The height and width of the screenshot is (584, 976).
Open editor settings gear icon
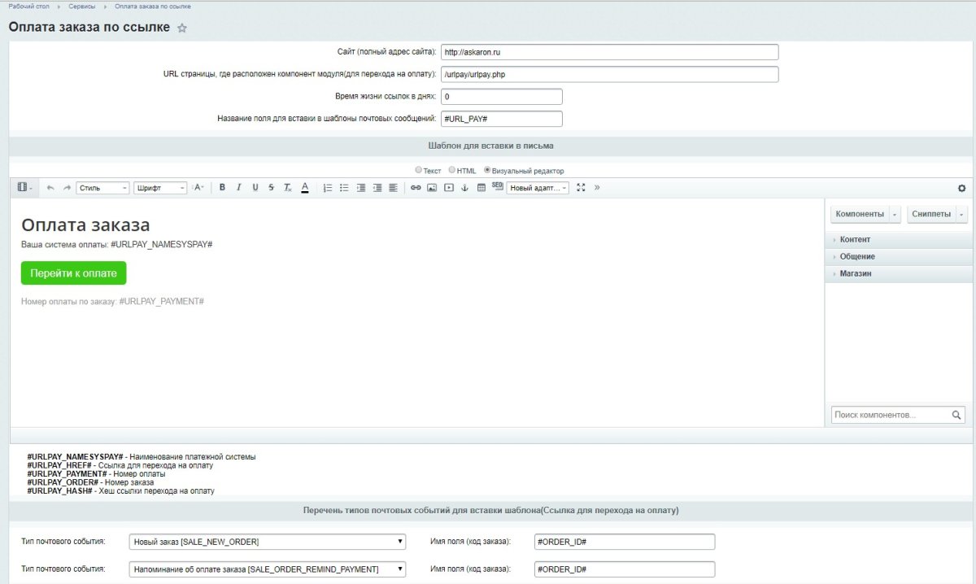[961, 188]
